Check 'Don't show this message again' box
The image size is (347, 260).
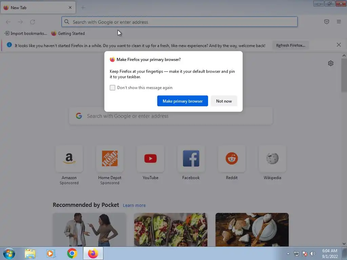113,88
